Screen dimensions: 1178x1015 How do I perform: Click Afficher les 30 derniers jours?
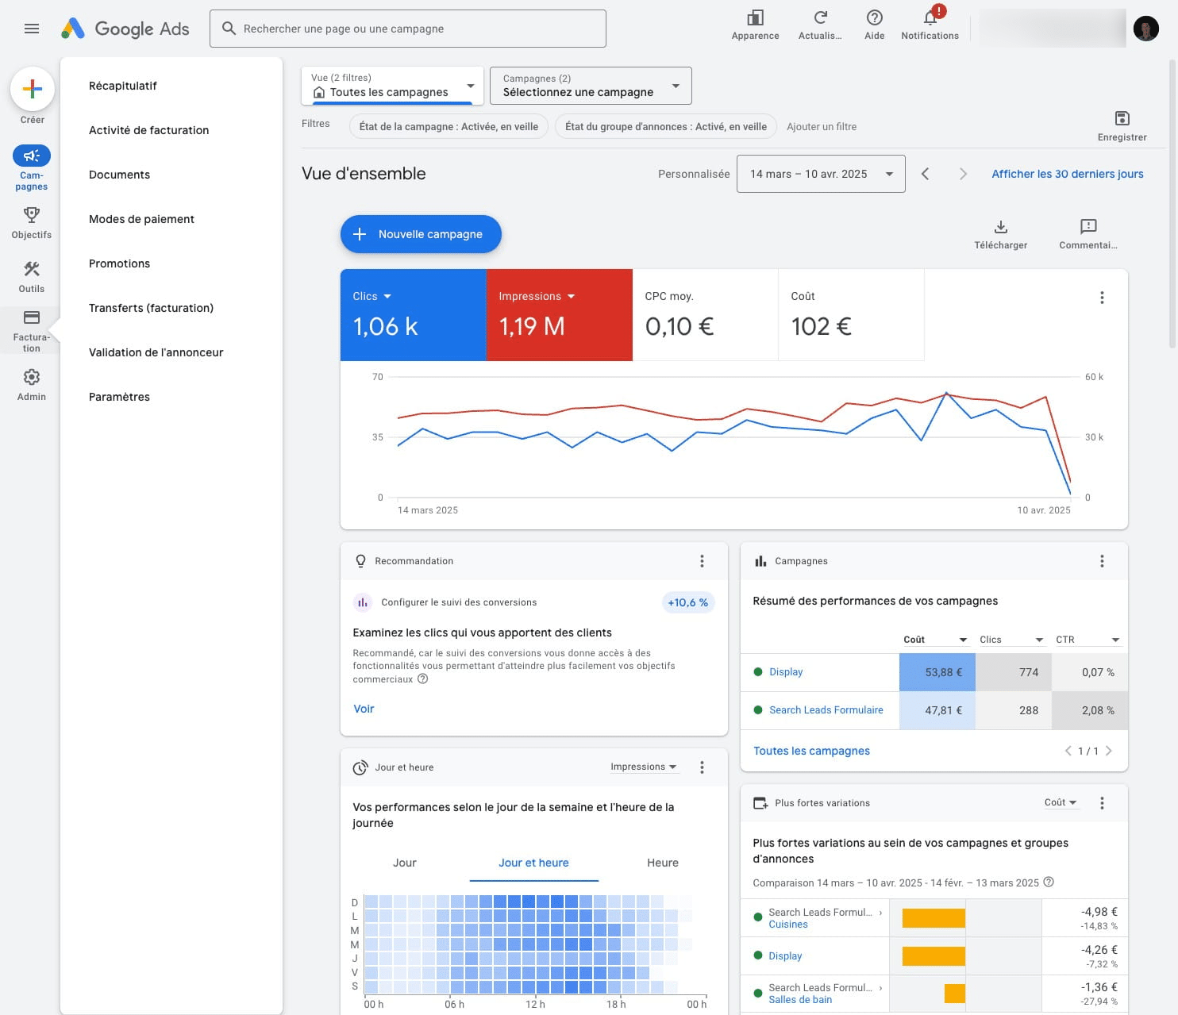pyautogui.click(x=1068, y=174)
